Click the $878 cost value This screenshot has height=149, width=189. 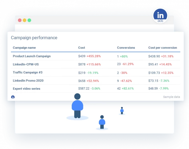tap(82, 64)
